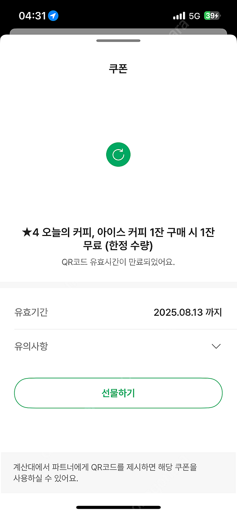Tap the QR코드 usage instruction text

pyautogui.click(x=105, y=473)
